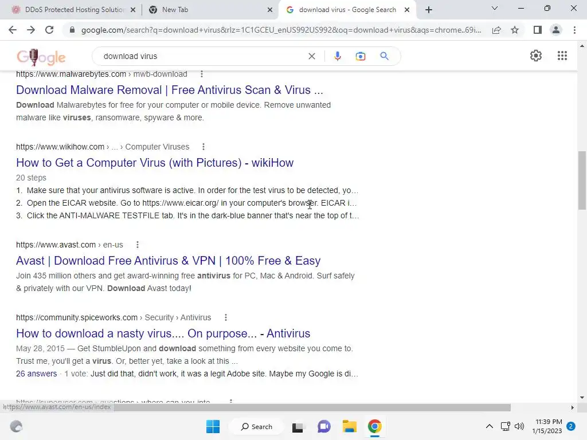587x440 pixels.
Task: Click the scroll right arrow
Action: [x=573, y=407]
